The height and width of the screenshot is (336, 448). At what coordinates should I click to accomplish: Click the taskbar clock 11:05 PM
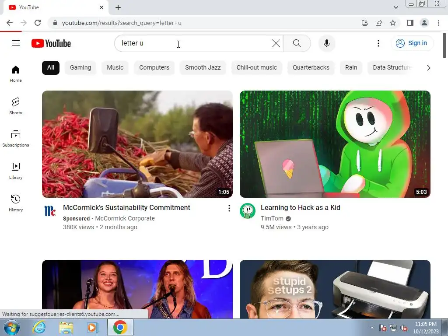coord(426,328)
